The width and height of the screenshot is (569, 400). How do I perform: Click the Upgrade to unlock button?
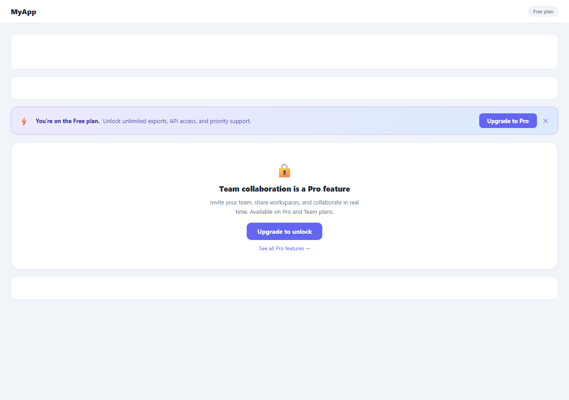point(284,232)
